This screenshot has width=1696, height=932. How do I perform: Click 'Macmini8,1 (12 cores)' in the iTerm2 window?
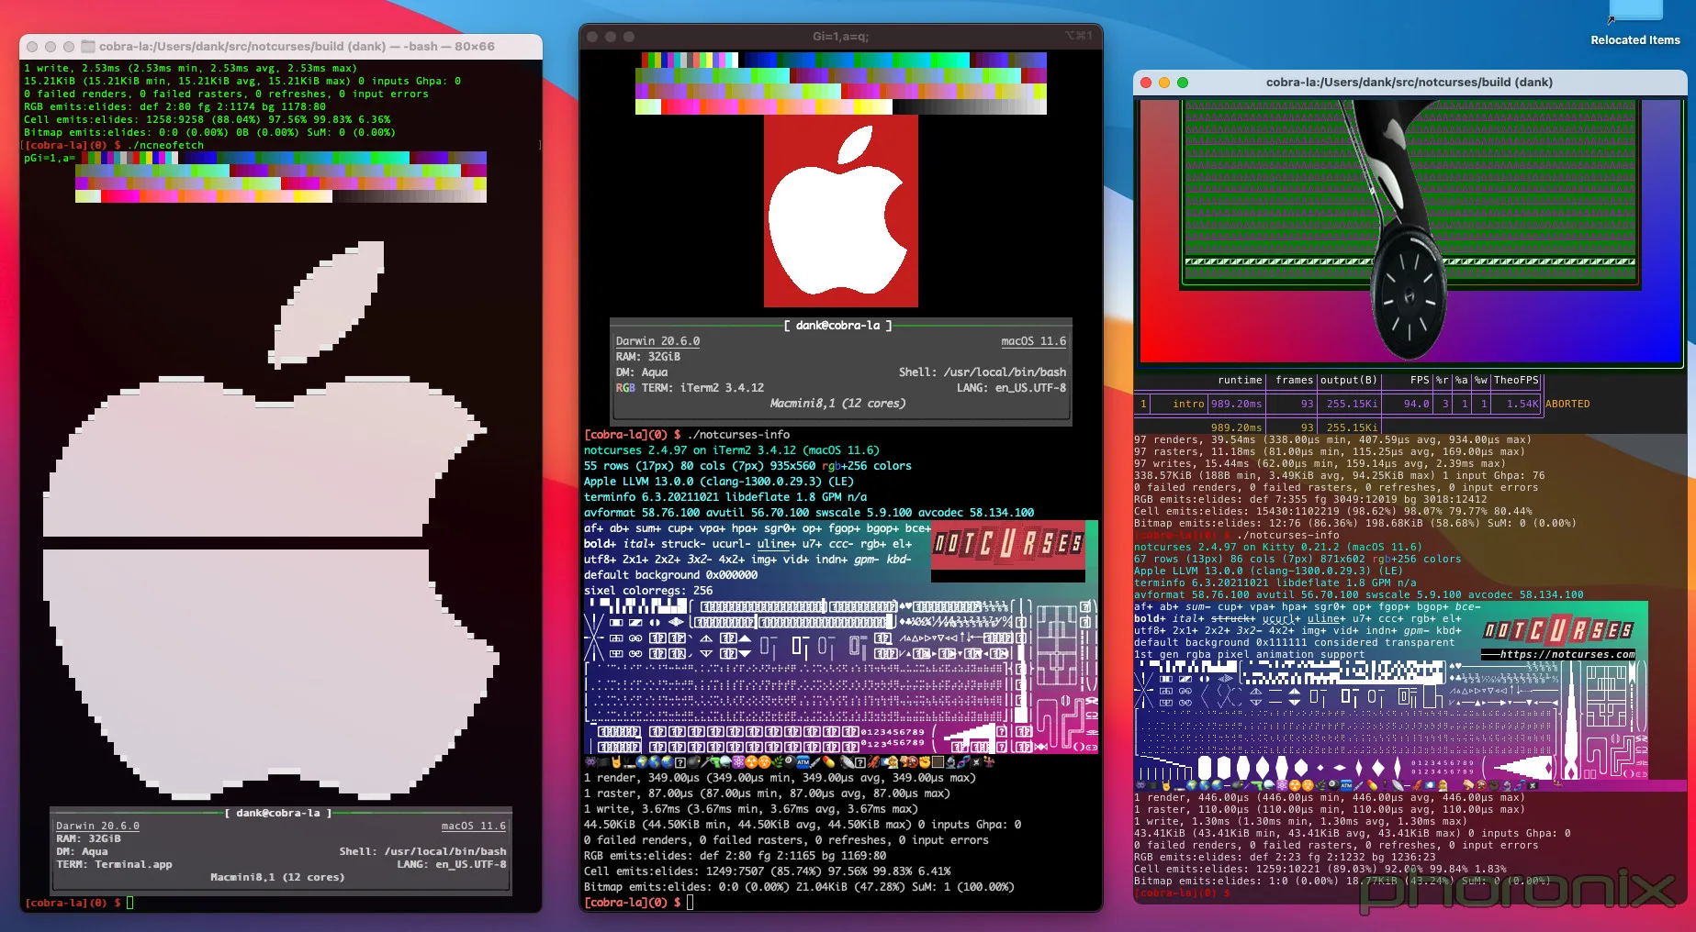tap(837, 403)
